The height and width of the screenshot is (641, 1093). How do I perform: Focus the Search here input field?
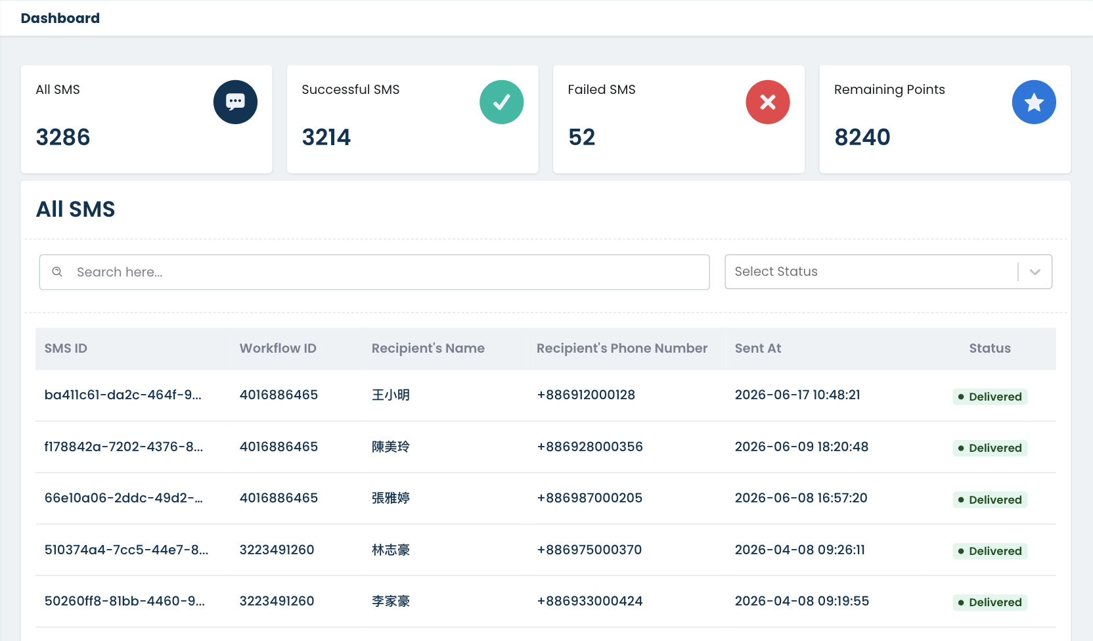374,272
